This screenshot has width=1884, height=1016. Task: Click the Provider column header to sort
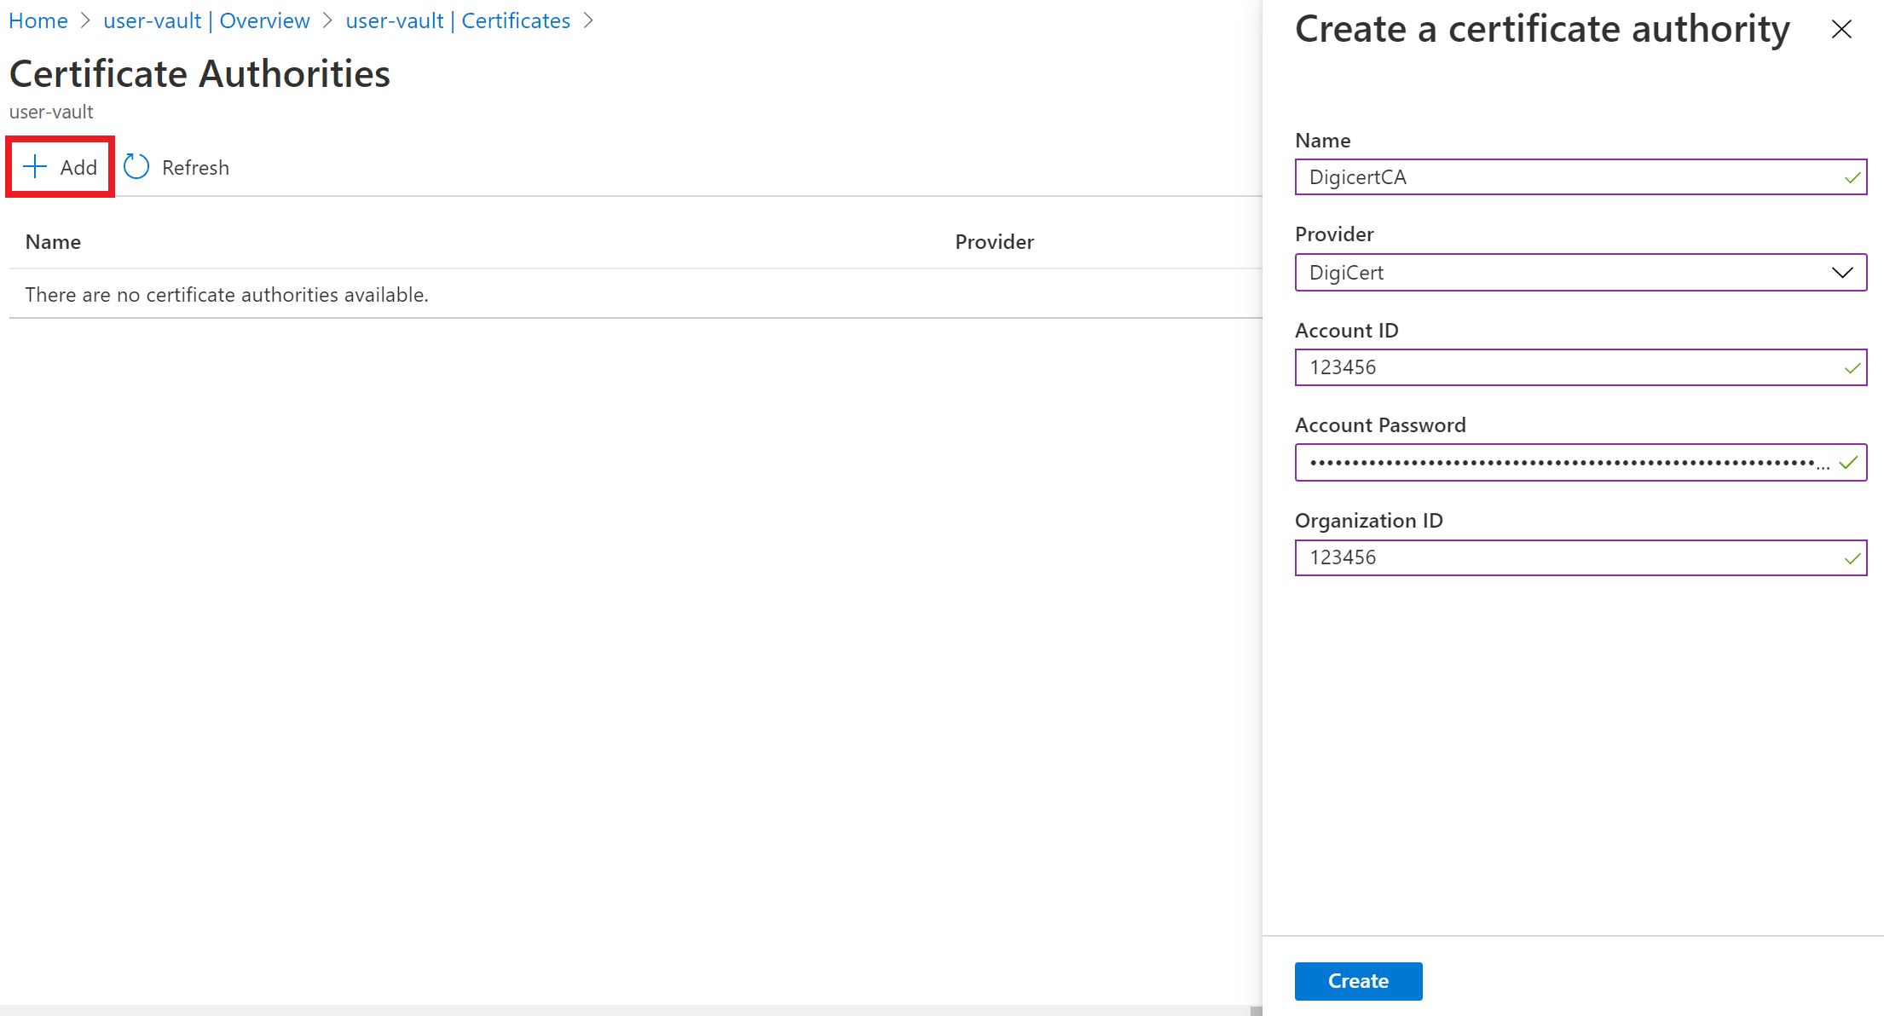(x=995, y=240)
